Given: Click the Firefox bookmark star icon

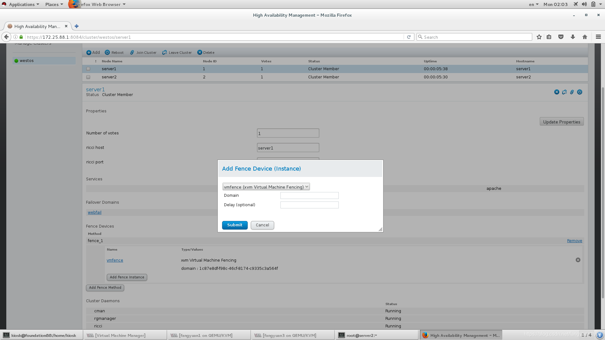Looking at the screenshot, I should pos(539,37).
